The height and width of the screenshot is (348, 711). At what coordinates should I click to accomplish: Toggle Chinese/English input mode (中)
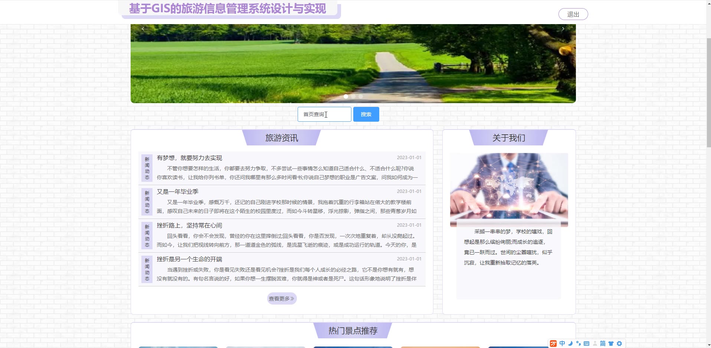point(562,344)
